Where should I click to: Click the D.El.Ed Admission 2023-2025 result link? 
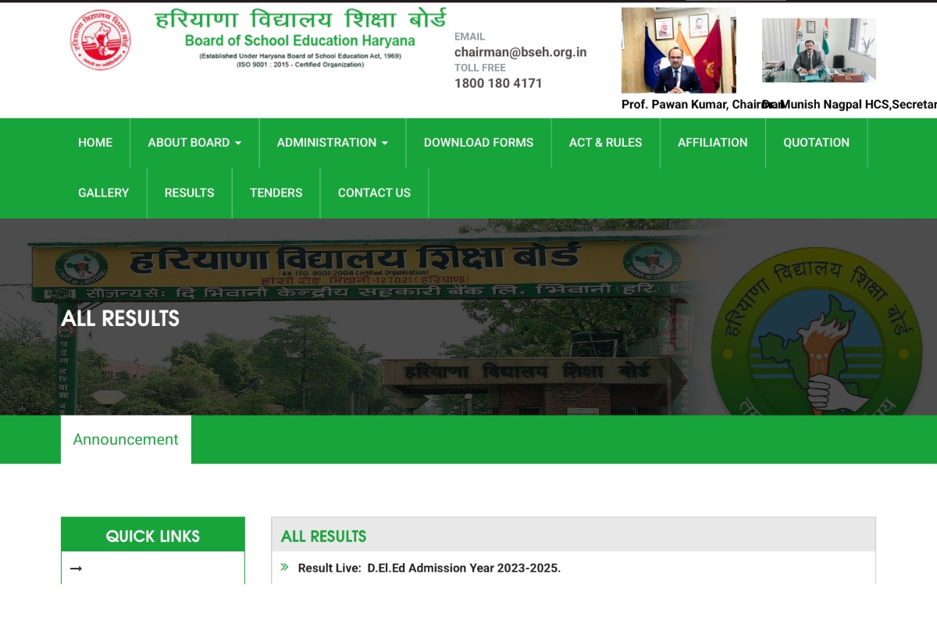pos(429,568)
